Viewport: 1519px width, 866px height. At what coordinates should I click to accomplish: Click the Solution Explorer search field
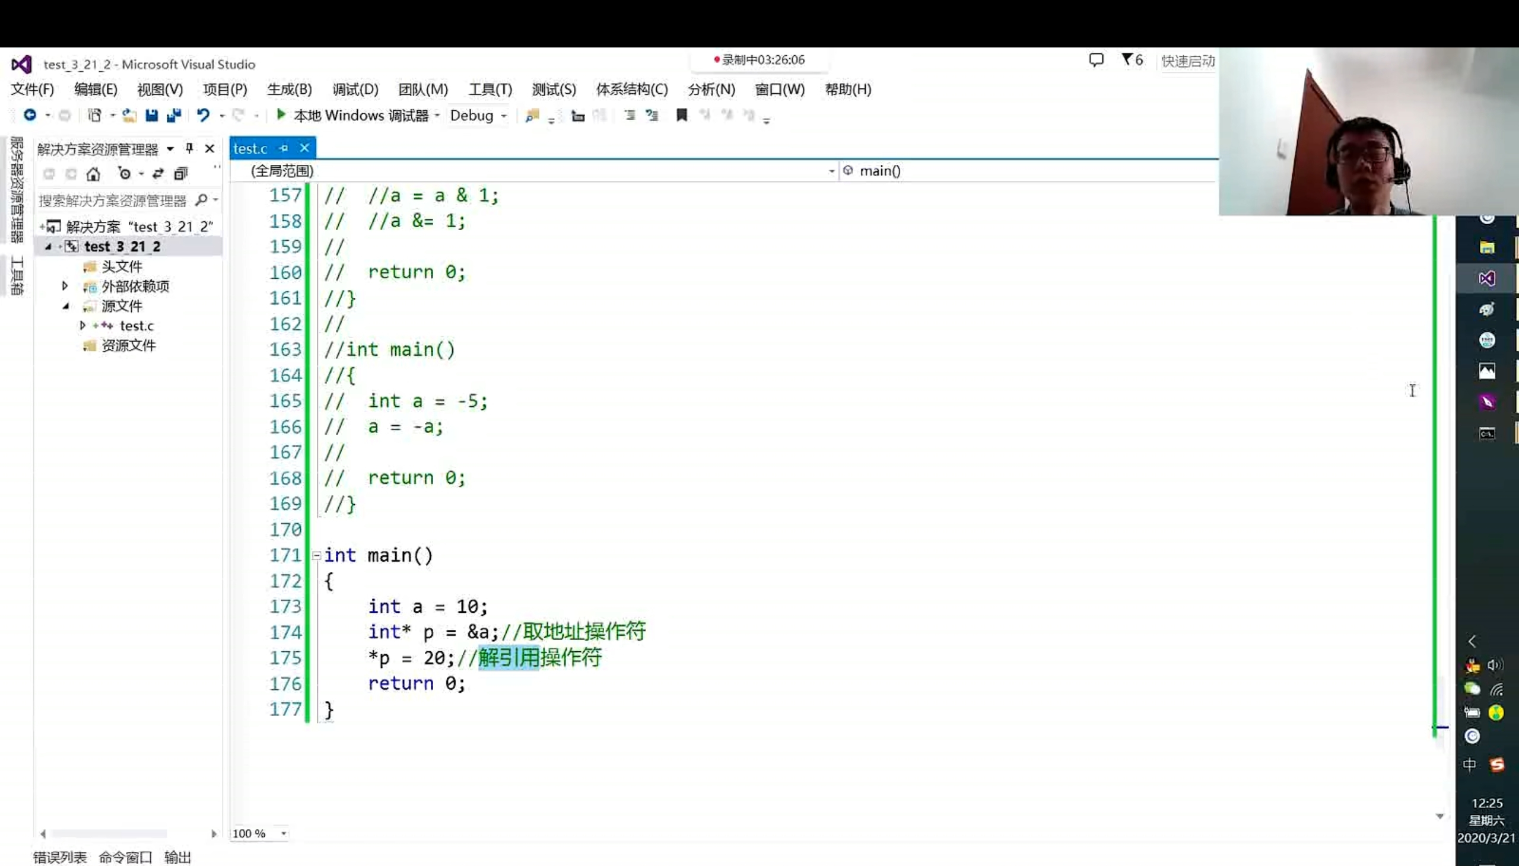click(115, 200)
